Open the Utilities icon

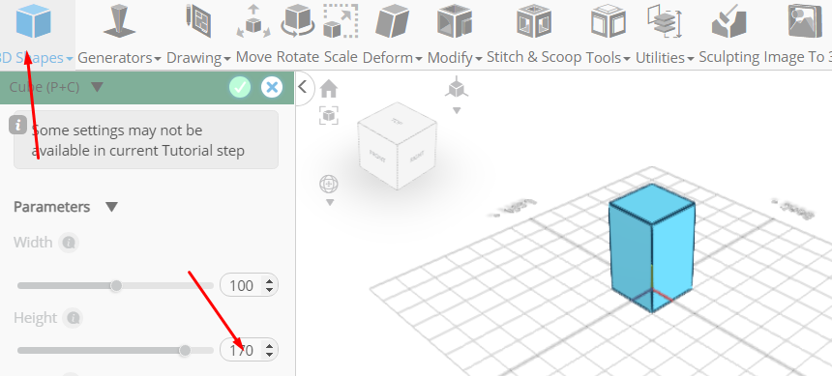[x=665, y=21]
